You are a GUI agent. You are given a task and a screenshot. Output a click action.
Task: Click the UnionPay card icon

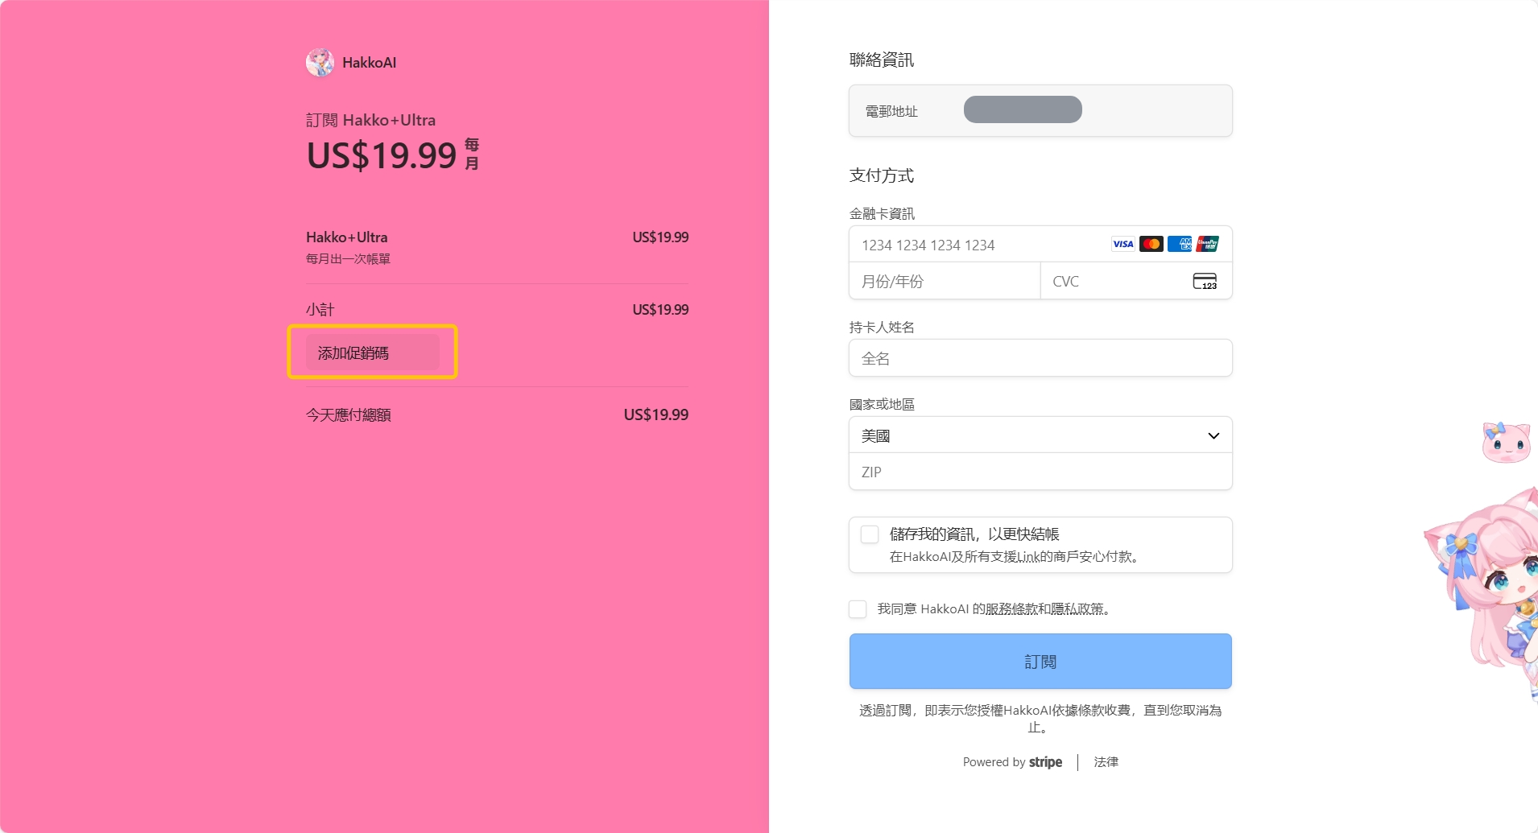coord(1207,244)
